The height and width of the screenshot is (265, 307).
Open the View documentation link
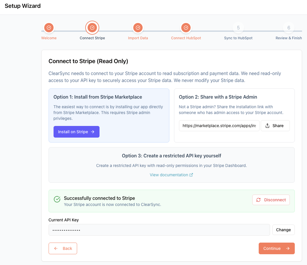169,175
